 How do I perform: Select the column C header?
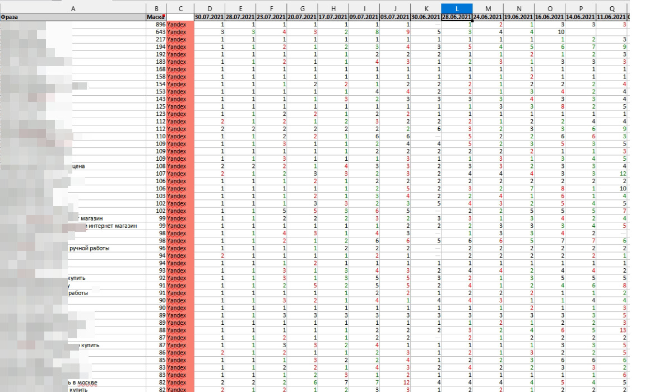180,9
